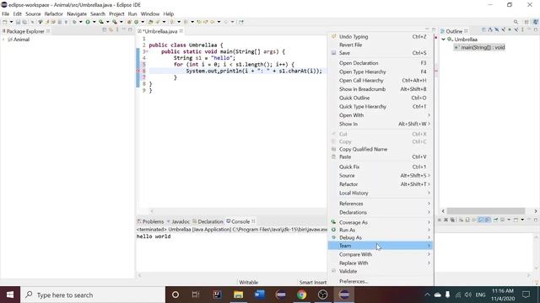Toggle Scroll Lock in the Console toolbar
Screen dimensions: 540x303
467,220
